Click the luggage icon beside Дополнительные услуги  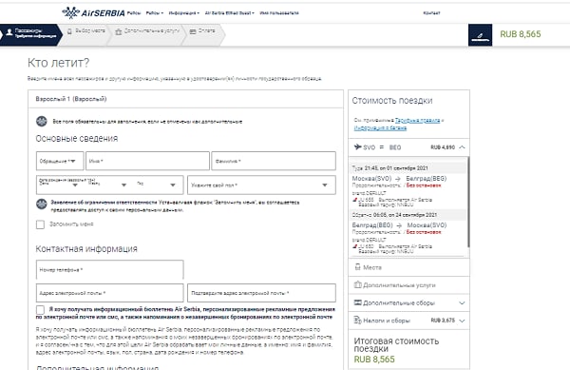358,284
